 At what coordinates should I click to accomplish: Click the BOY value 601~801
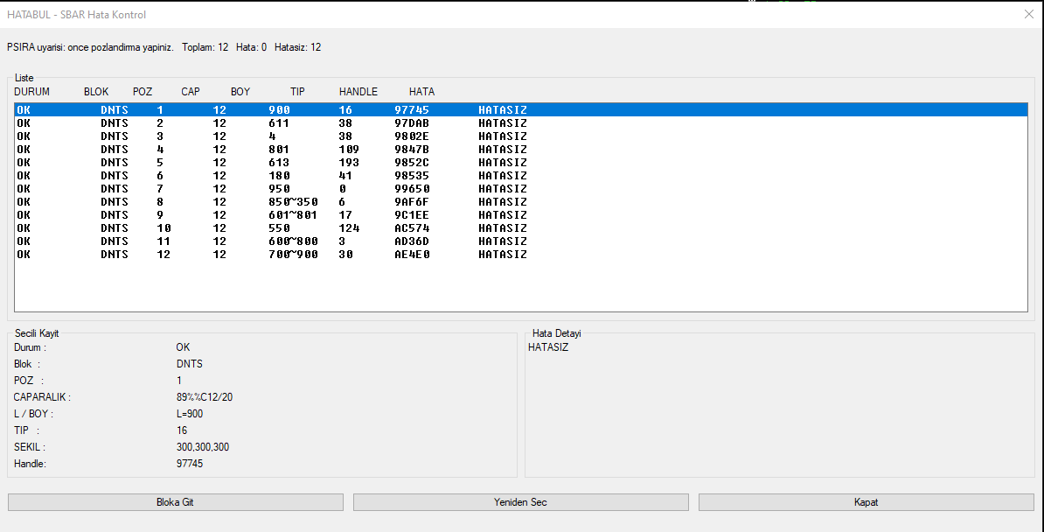293,215
